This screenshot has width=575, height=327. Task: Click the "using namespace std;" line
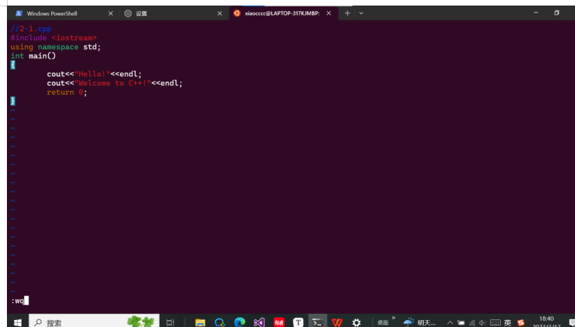click(x=55, y=47)
